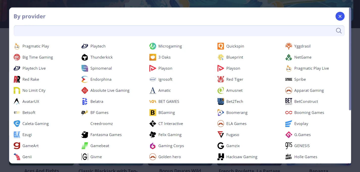
Task: Select ELA Games provider
Action: tap(232, 124)
